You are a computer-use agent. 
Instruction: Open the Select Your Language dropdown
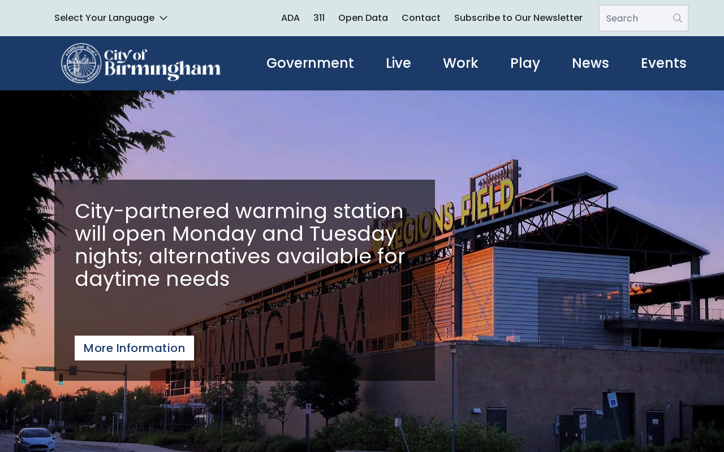(x=111, y=18)
